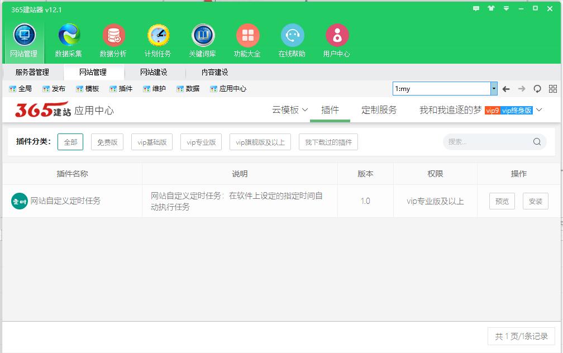Image resolution: width=563 pixels, height=353 pixels.
Task: Open the title bar dropdown menu icon
Action: pos(506,8)
